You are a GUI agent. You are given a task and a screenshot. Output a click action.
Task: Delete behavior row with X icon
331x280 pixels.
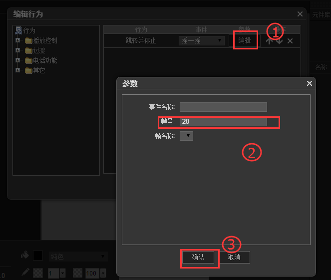(x=290, y=41)
